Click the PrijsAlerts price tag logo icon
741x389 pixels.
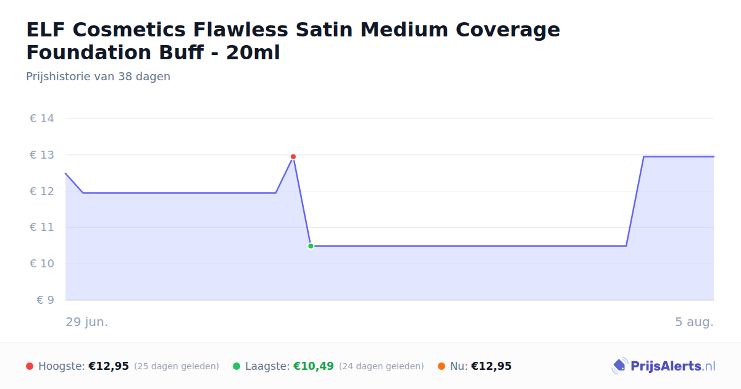pos(619,366)
